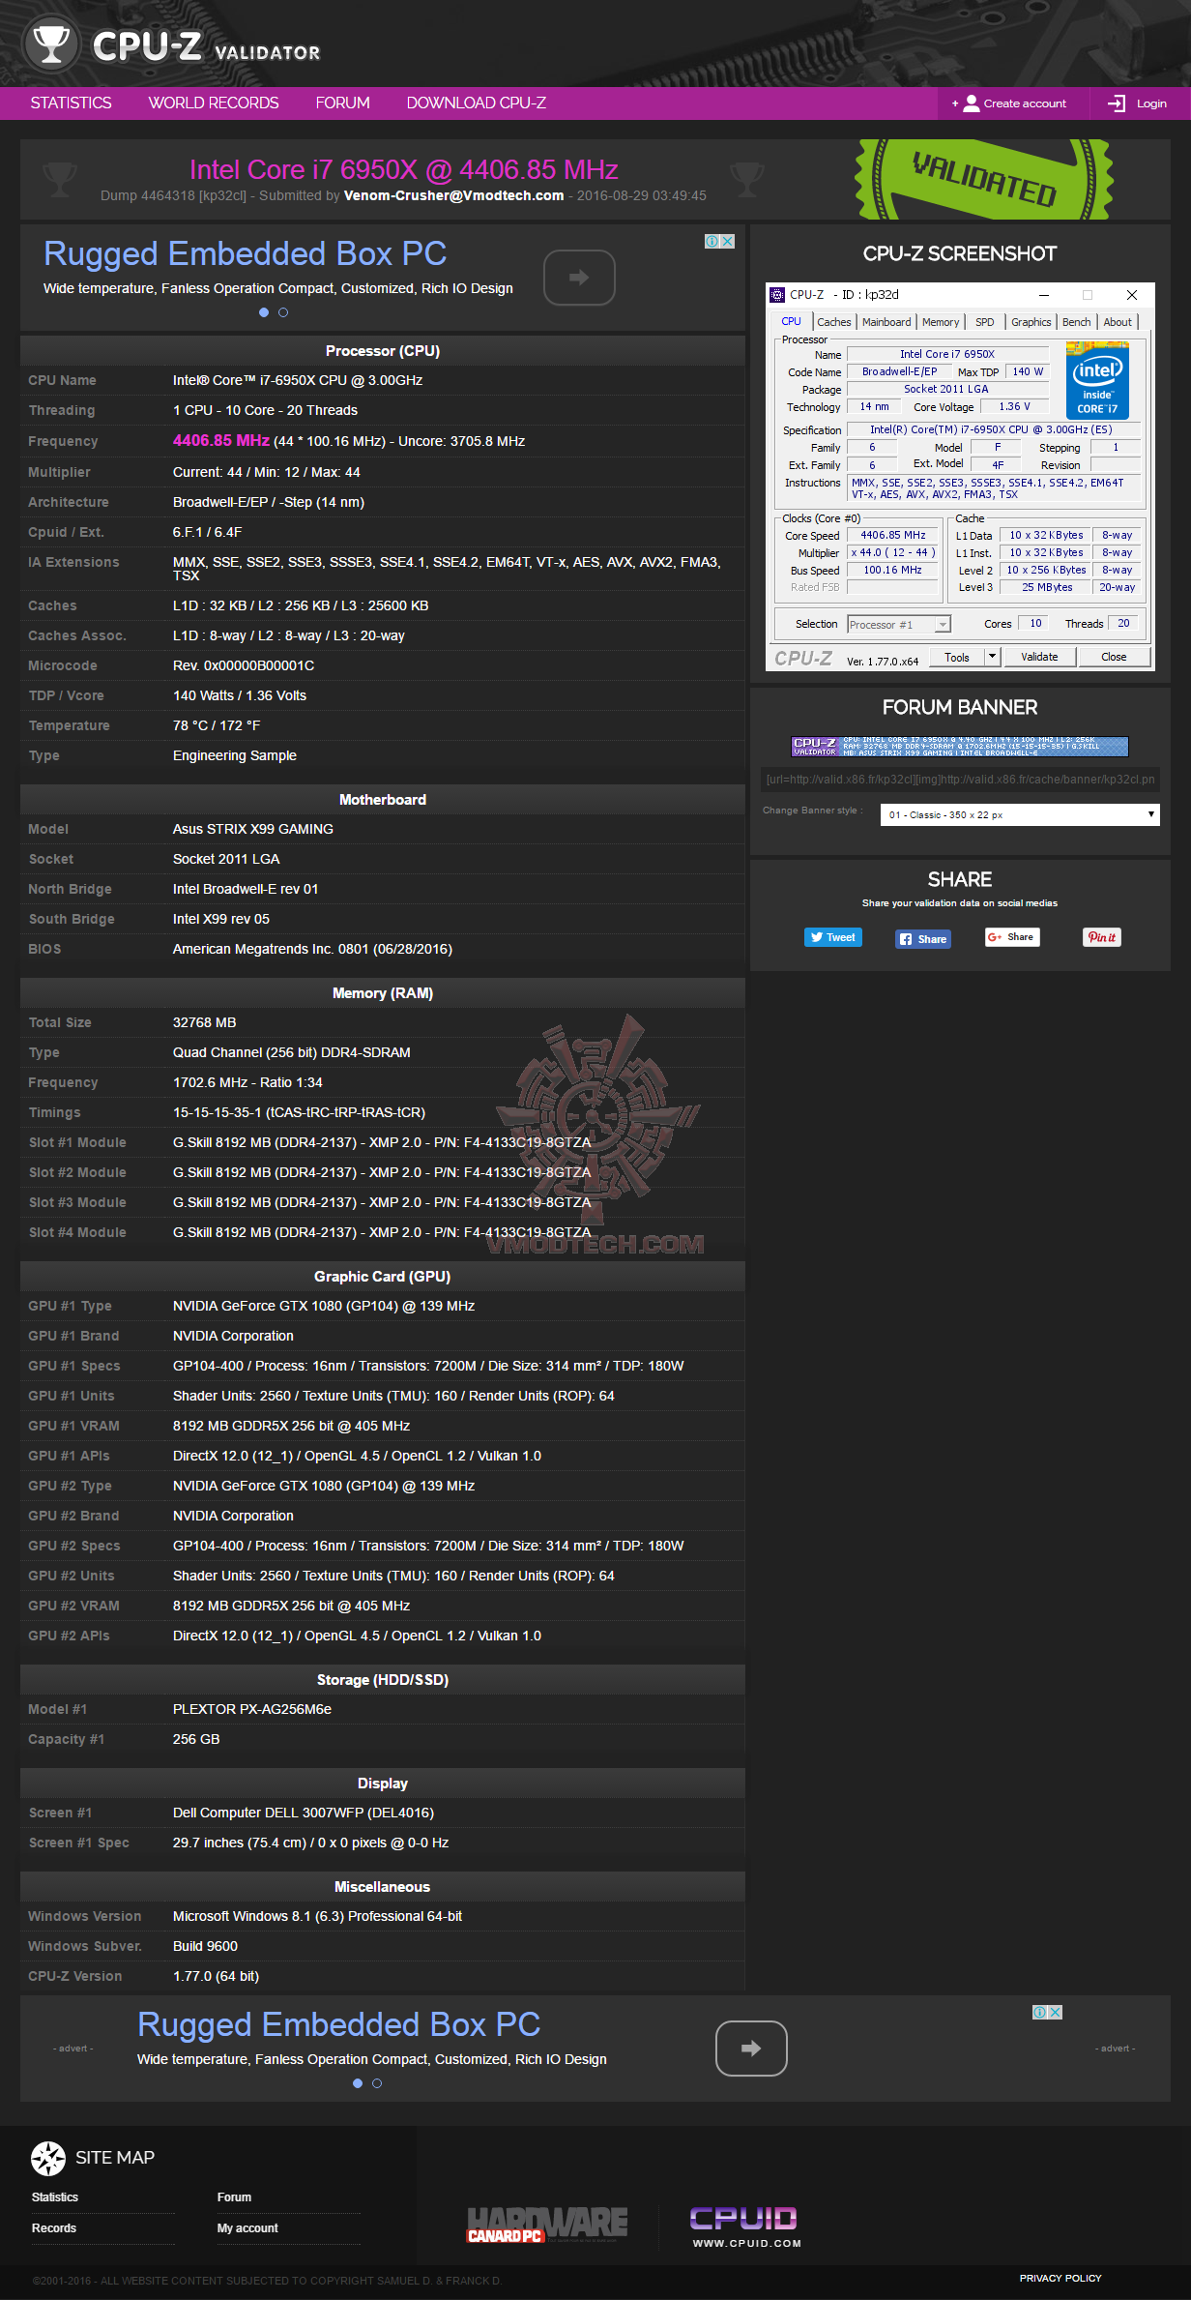Select 'PLEXTOR PX-AG256M6e' storage text
This screenshot has width=1191, height=2300.
[252, 1709]
